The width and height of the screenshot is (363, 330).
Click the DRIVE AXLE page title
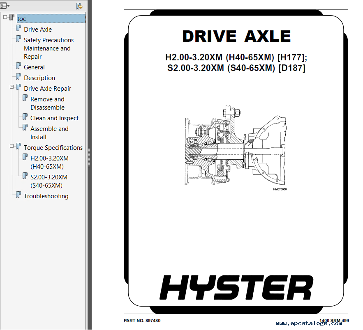pos(236,37)
